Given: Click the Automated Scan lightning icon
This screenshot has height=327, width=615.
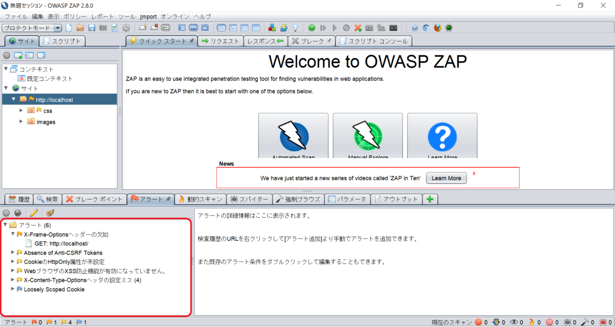Looking at the screenshot, I should coord(294,136).
